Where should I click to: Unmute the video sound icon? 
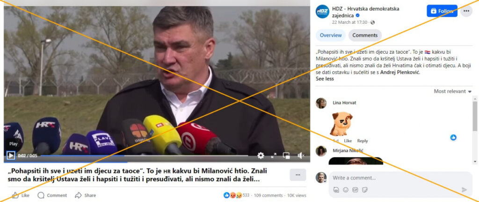[x=301, y=156]
